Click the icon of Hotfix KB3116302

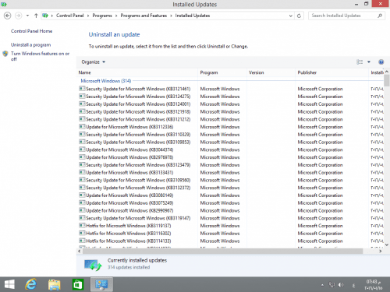pos(82,233)
